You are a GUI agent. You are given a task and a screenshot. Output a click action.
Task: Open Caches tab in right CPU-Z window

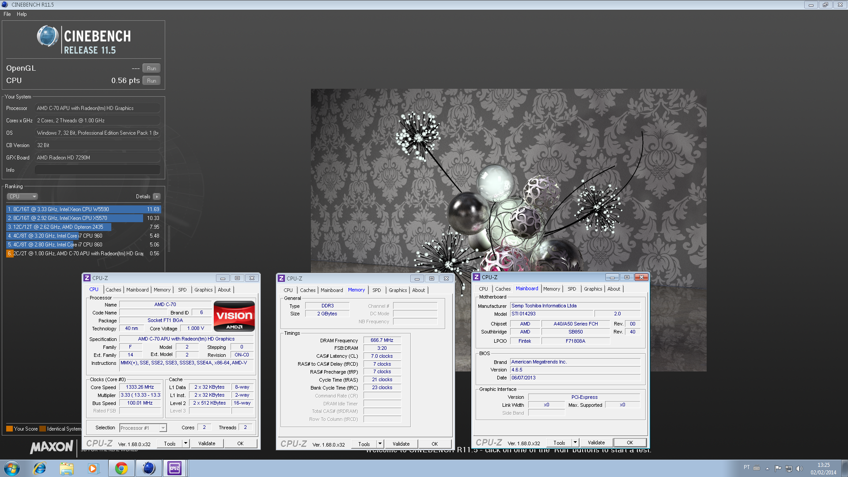click(503, 289)
